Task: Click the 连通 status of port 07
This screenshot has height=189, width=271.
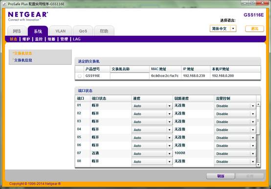Action: click(x=95, y=153)
